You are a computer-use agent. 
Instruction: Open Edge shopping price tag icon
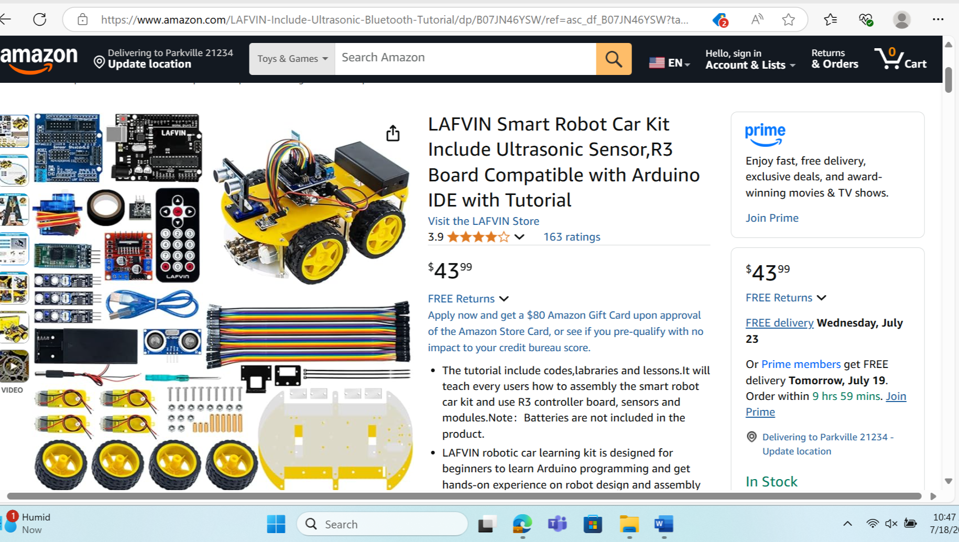click(720, 20)
